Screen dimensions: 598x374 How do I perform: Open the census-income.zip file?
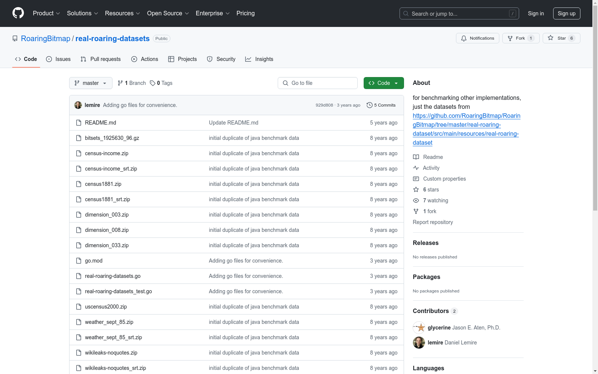tap(107, 153)
